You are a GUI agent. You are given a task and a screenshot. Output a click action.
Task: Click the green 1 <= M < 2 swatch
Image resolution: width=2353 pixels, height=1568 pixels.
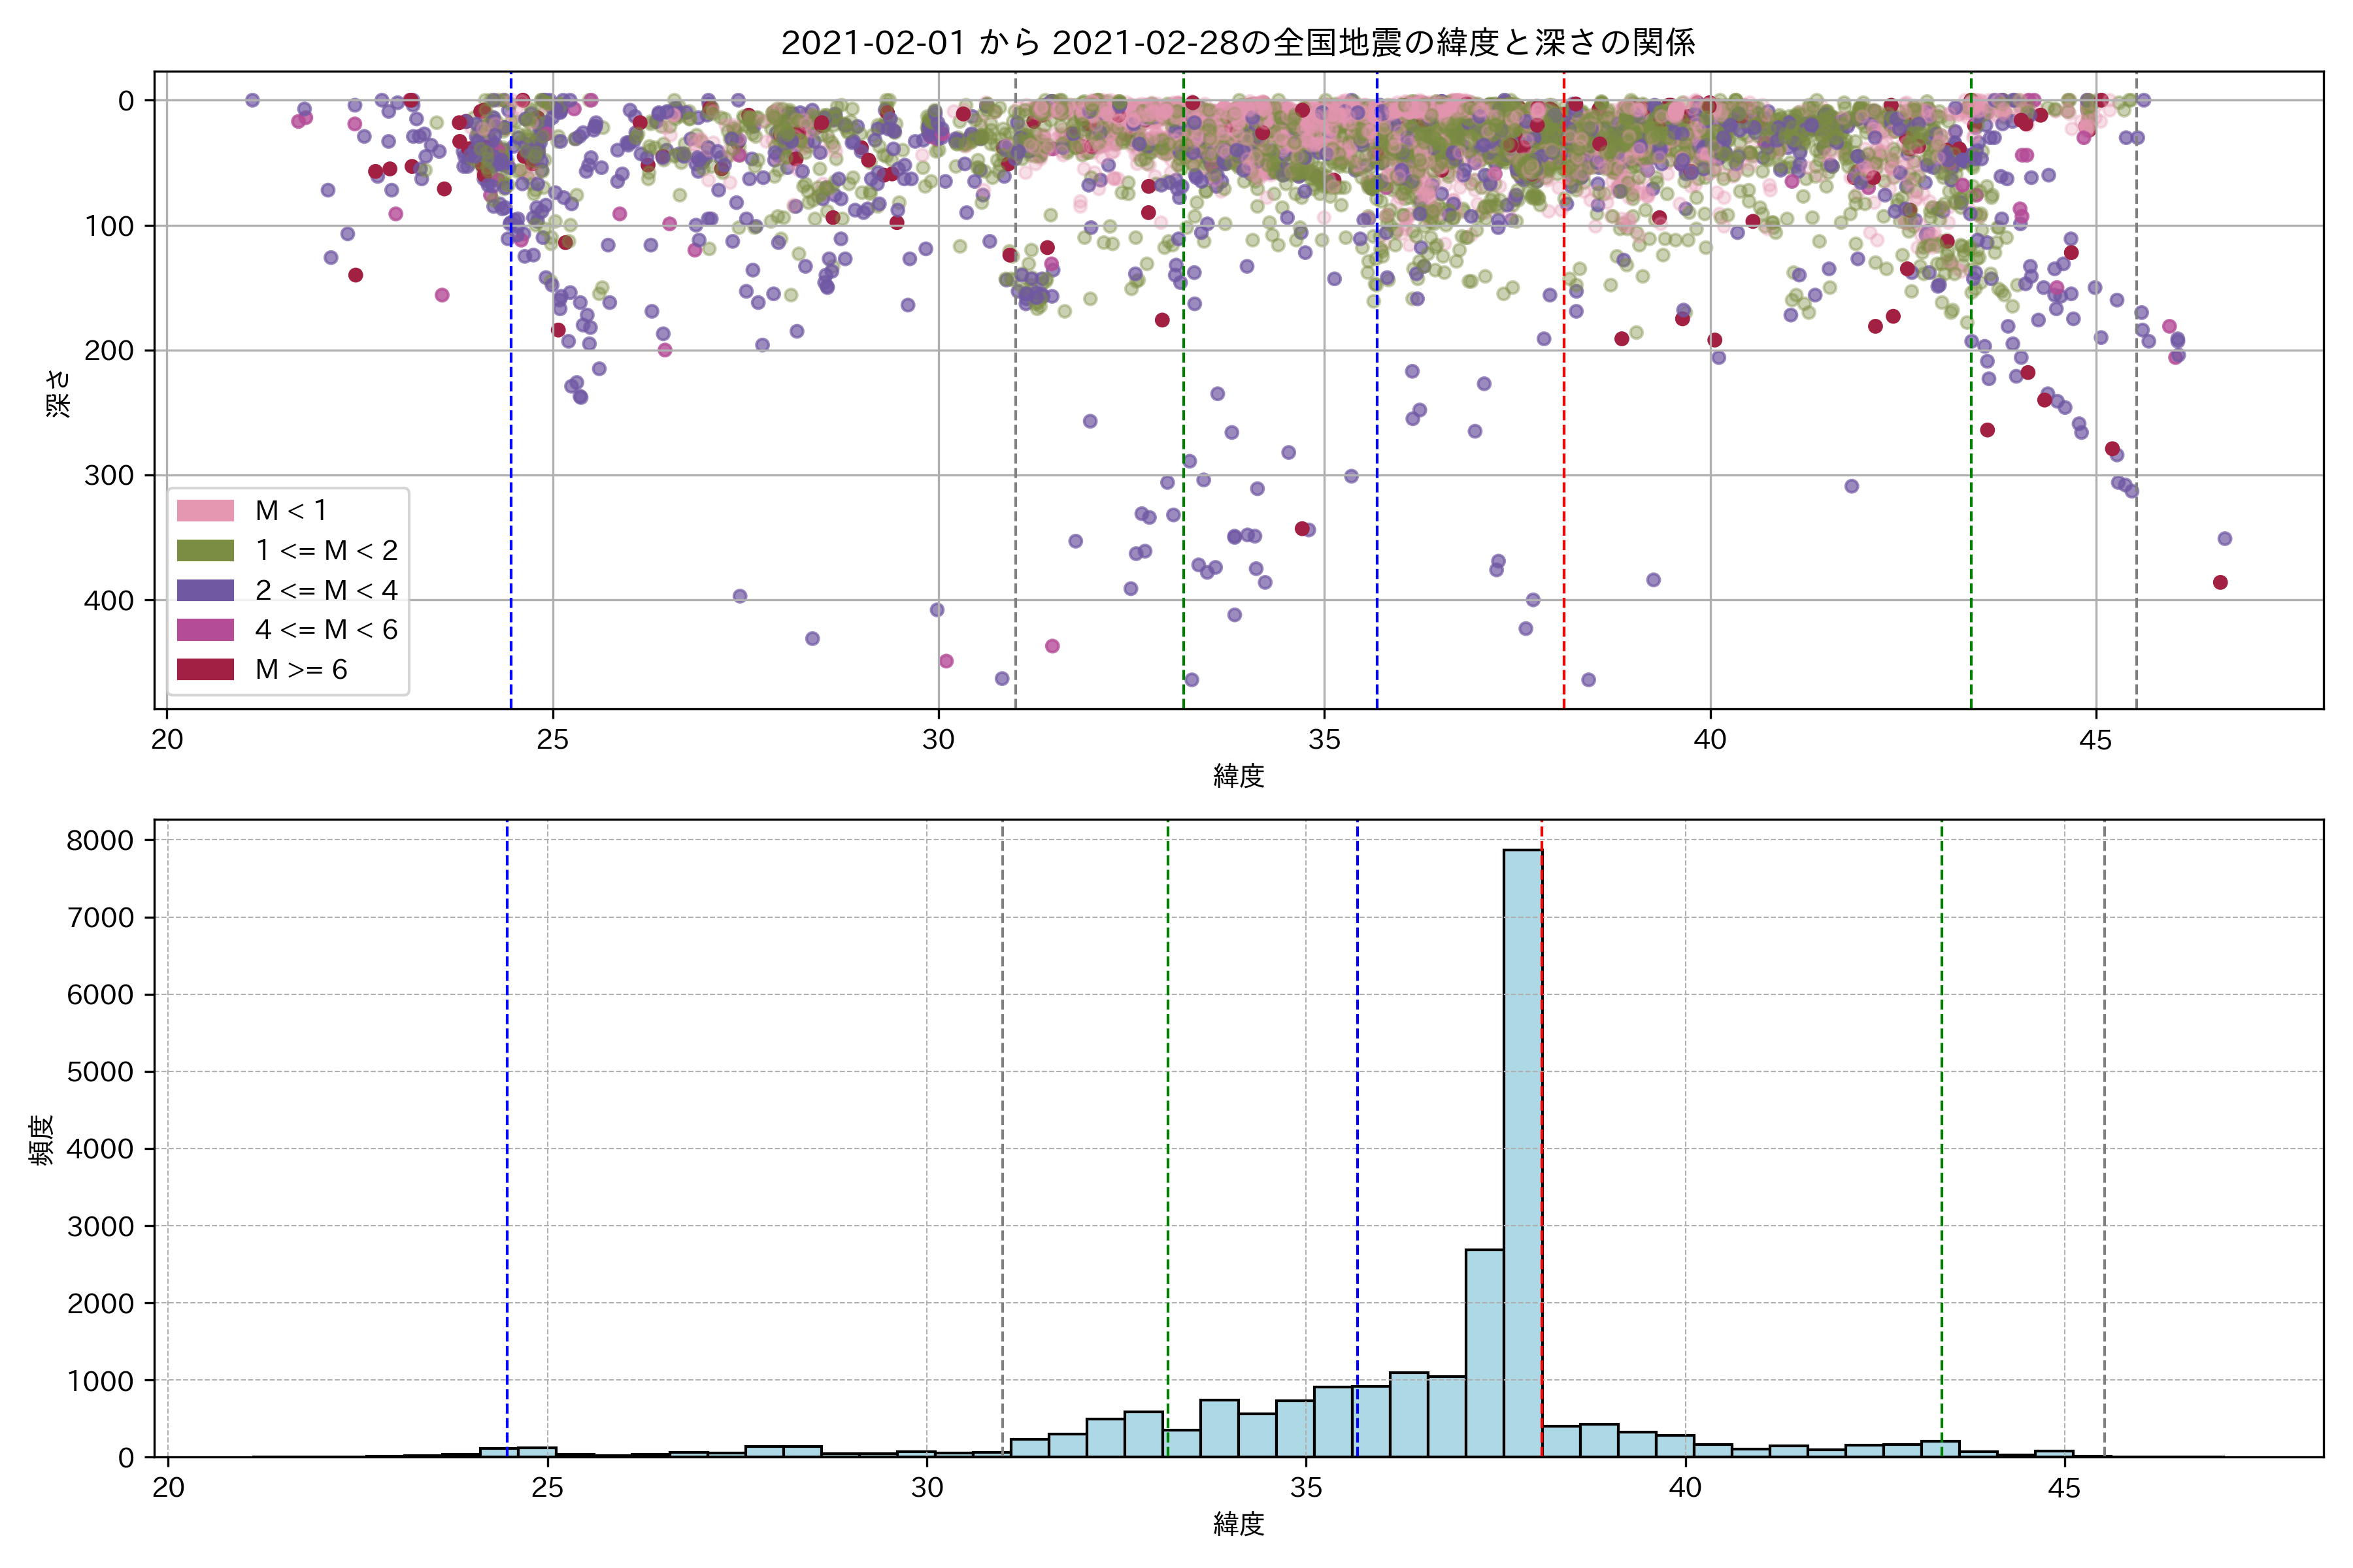205,551
